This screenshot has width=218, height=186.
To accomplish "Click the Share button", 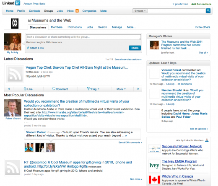I will click(135, 48).
